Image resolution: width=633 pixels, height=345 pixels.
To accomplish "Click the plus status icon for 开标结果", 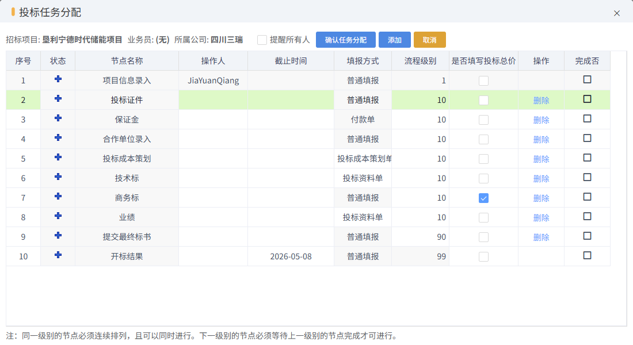I will (58, 255).
